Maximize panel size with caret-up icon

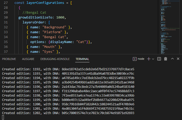172,59
